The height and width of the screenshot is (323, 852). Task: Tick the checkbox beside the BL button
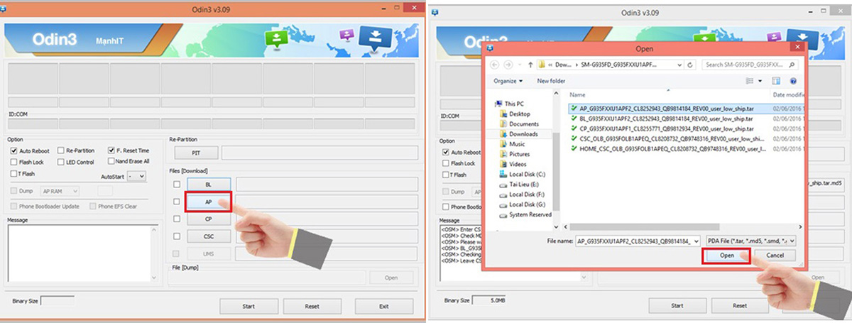(x=176, y=185)
